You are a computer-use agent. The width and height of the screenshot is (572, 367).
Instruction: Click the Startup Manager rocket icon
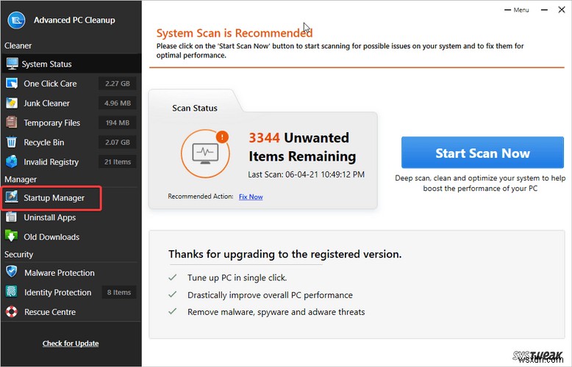click(x=12, y=197)
